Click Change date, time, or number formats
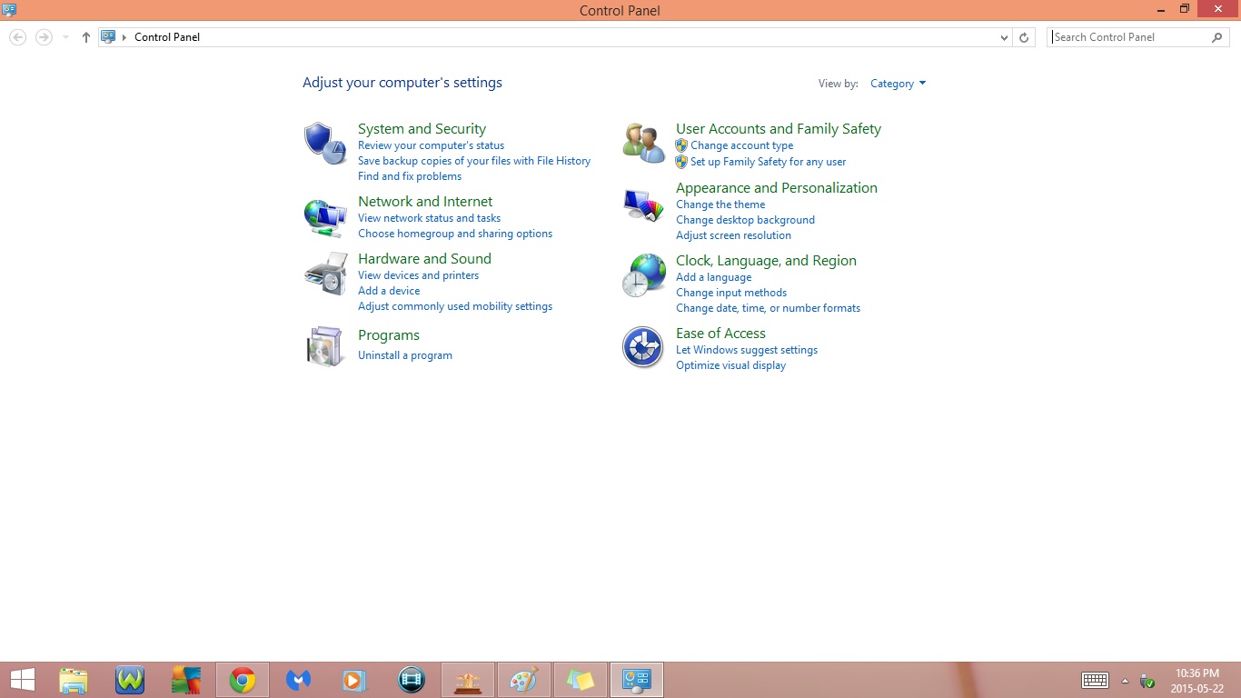The width and height of the screenshot is (1241, 698). click(768, 308)
